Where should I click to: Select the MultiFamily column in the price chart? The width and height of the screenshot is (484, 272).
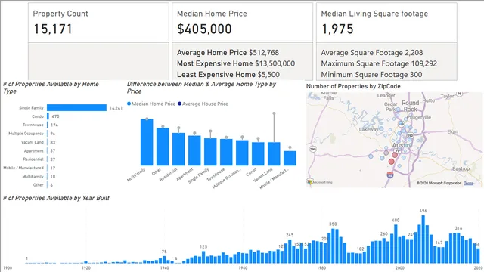click(147, 142)
